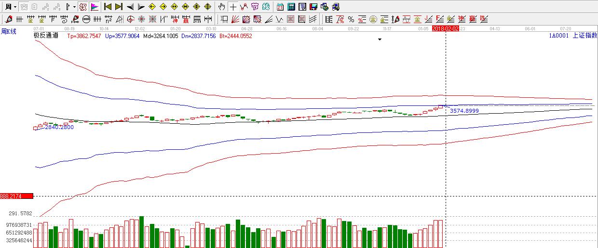Click the 上证指数 stock name label
The height and width of the screenshot is (248, 598).
point(584,36)
